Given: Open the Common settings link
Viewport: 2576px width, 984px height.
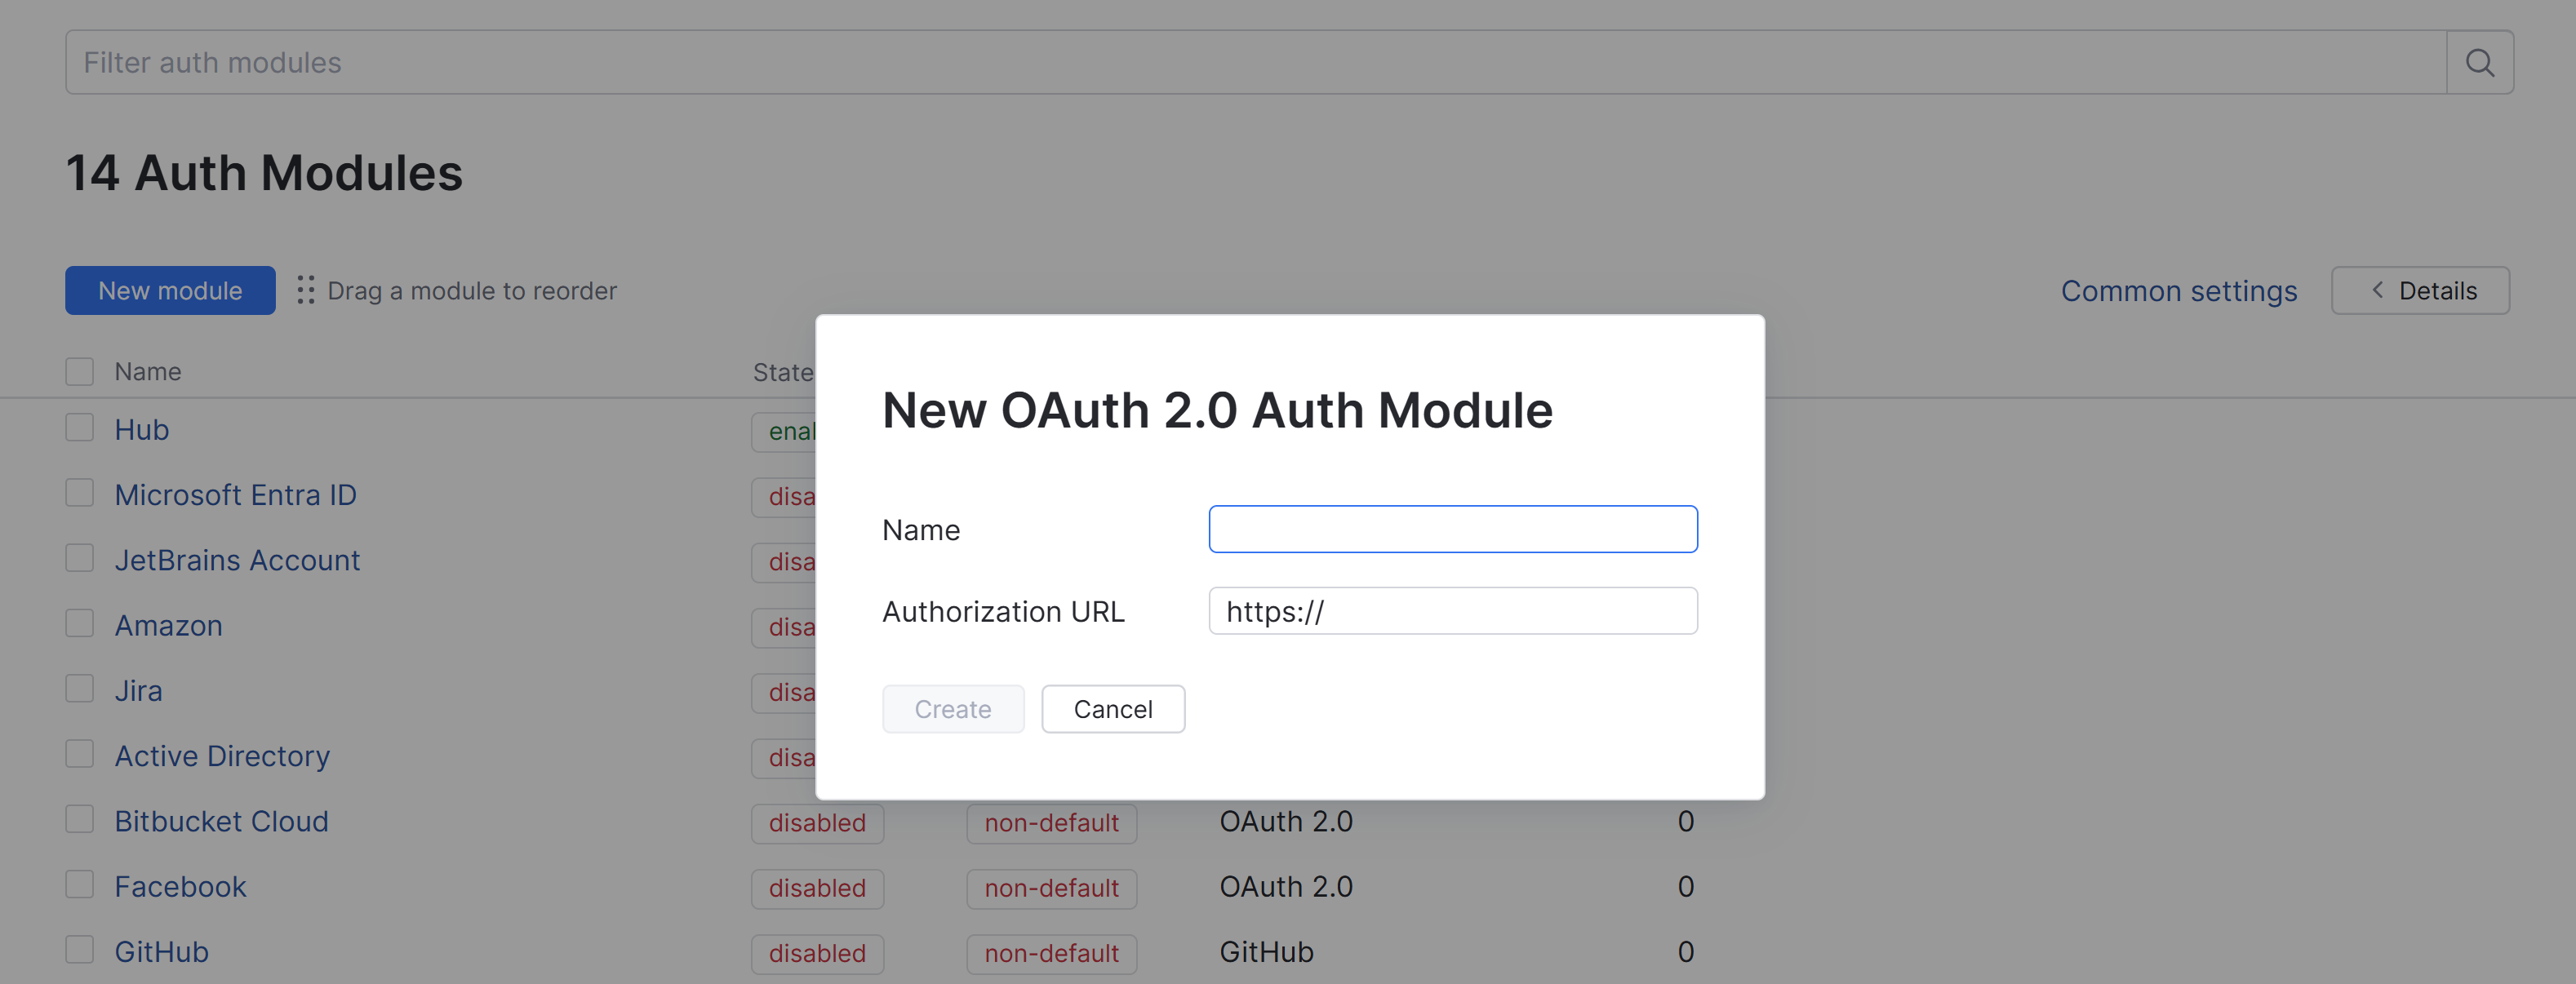Looking at the screenshot, I should coord(2178,291).
